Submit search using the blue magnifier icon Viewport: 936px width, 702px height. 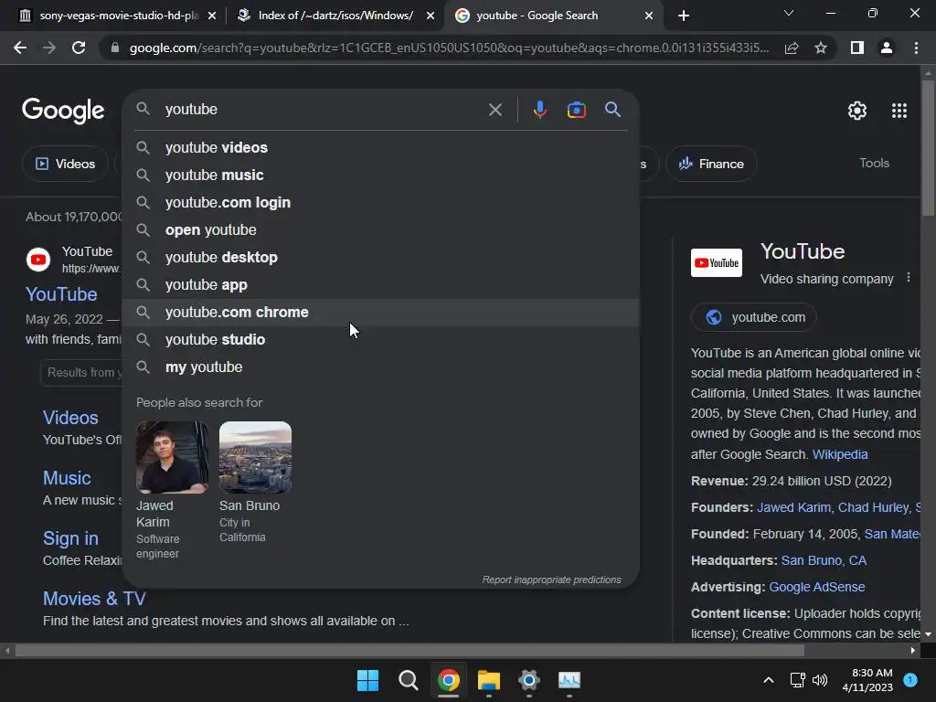[612, 110]
